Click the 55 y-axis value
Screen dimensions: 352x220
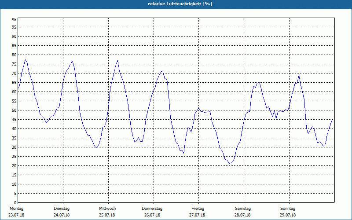(x=14, y=101)
